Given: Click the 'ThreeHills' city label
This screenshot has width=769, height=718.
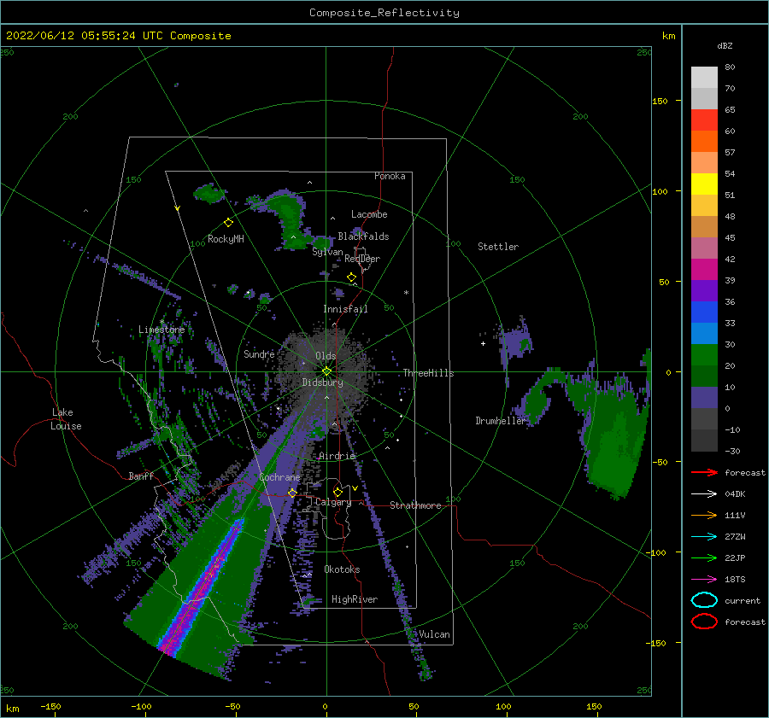Looking at the screenshot, I should (x=428, y=373).
